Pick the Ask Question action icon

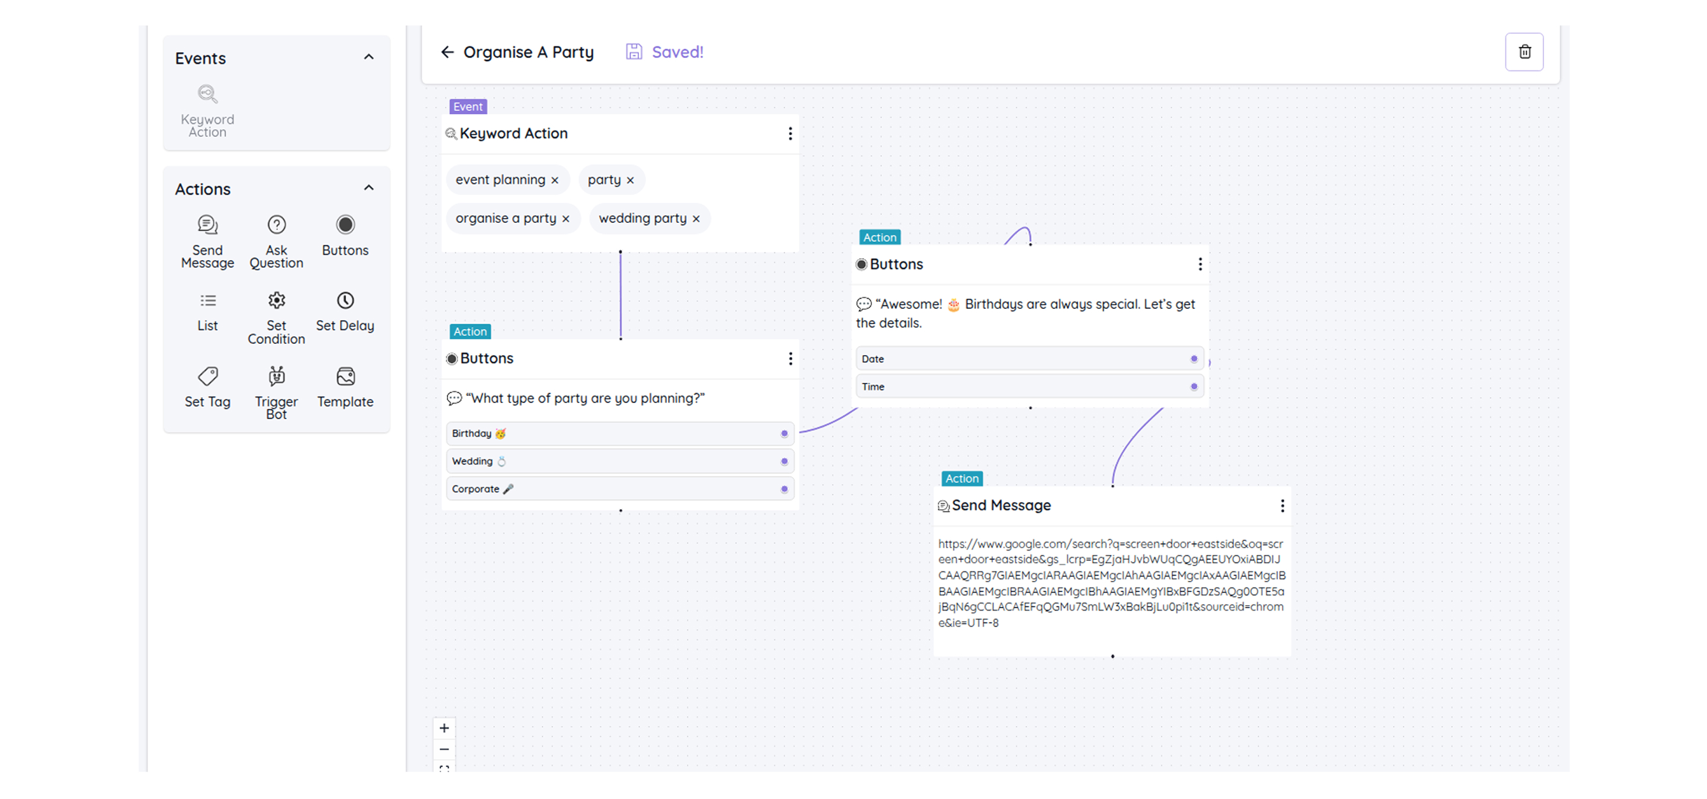pyautogui.click(x=276, y=225)
